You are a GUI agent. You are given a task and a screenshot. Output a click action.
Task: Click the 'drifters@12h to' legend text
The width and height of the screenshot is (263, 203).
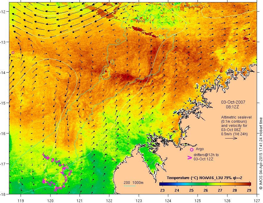click(x=206, y=155)
